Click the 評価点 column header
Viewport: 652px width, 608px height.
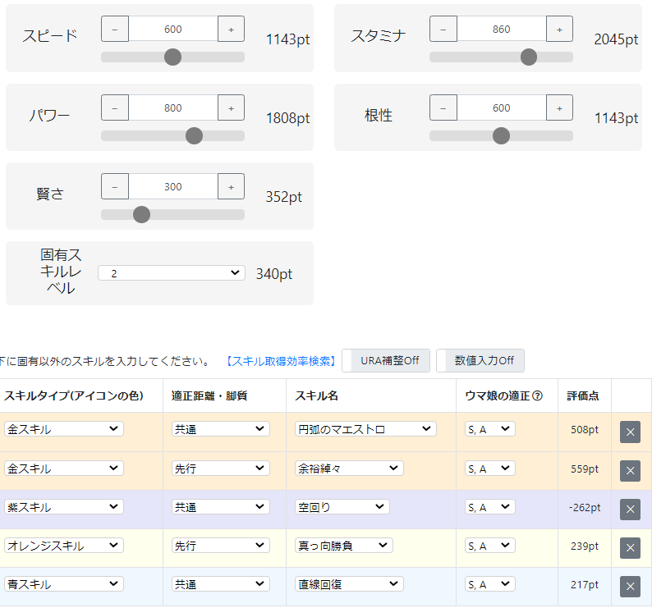[583, 395]
